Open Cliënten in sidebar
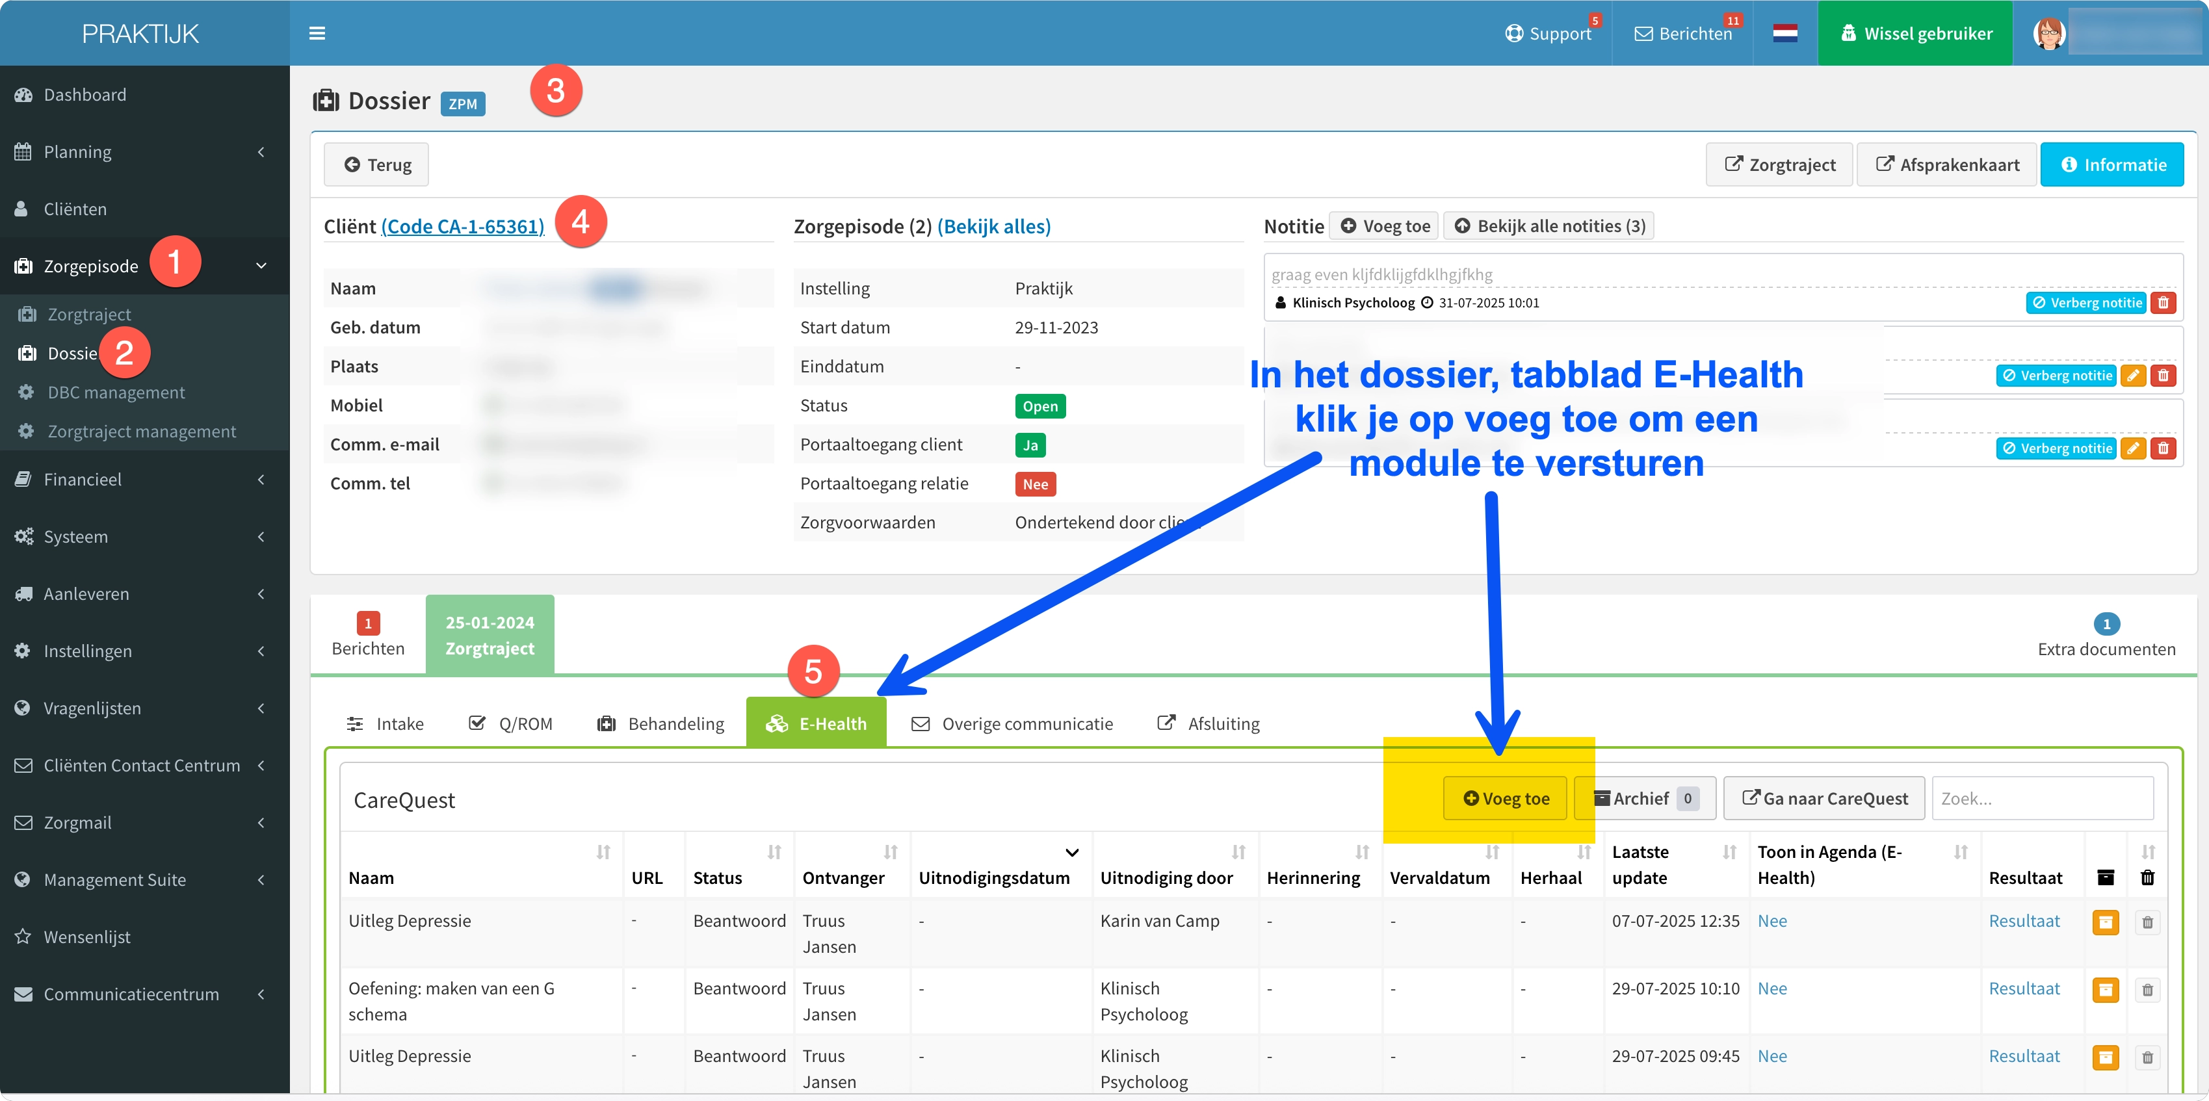Viewport: 2209px width, 1101px height. pos(145,209)
